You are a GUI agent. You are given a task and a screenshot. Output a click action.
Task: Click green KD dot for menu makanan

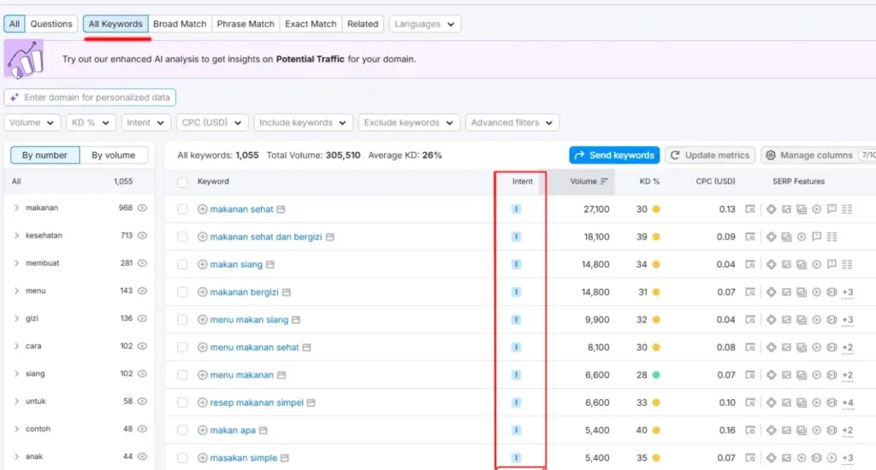(656, 375)
